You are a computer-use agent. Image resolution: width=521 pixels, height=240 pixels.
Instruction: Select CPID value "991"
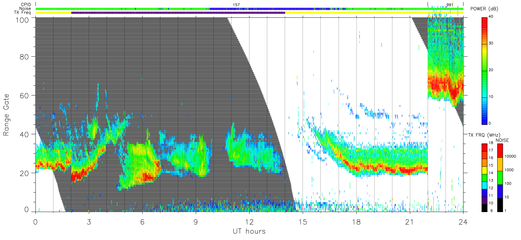pos(450,5)
